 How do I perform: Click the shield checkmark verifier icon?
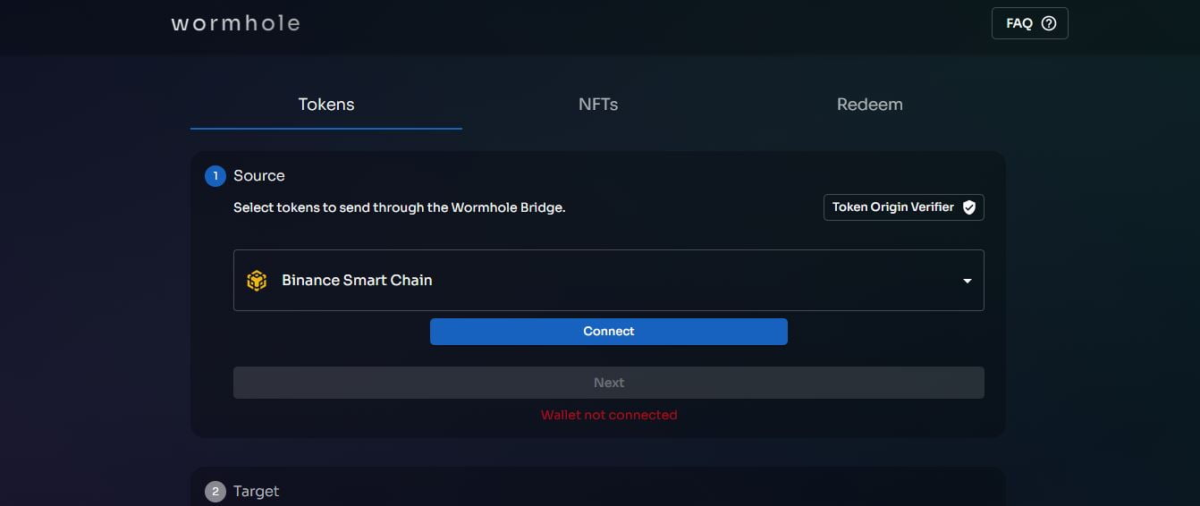click(x=968, y=207)
